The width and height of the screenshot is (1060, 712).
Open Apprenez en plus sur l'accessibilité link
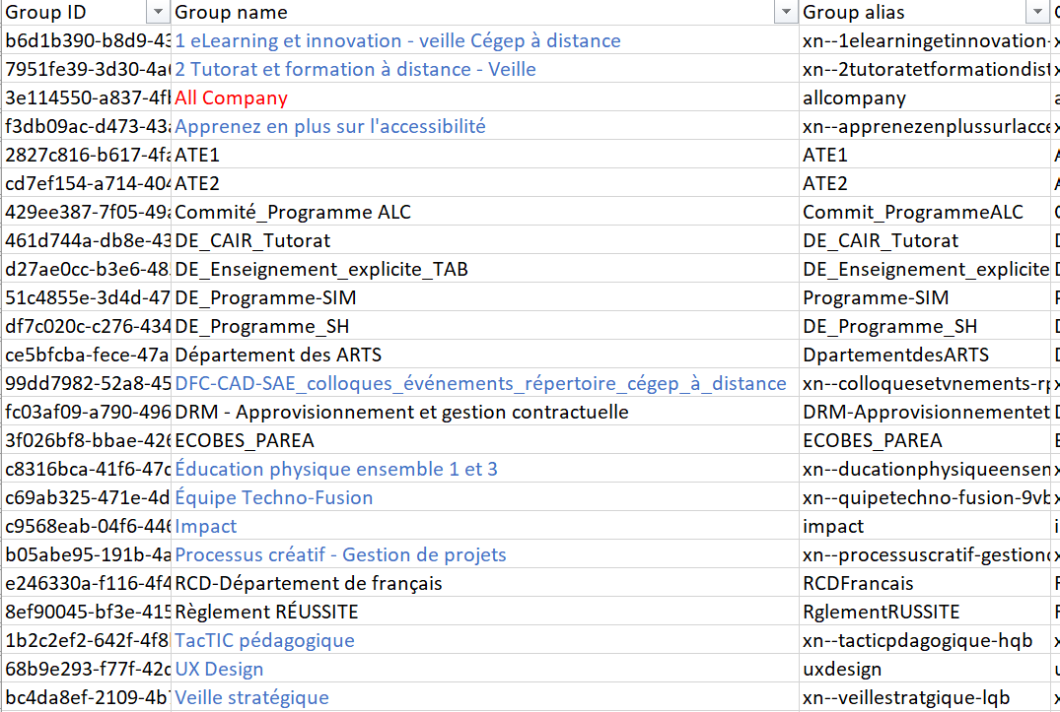tap(330, 126)
